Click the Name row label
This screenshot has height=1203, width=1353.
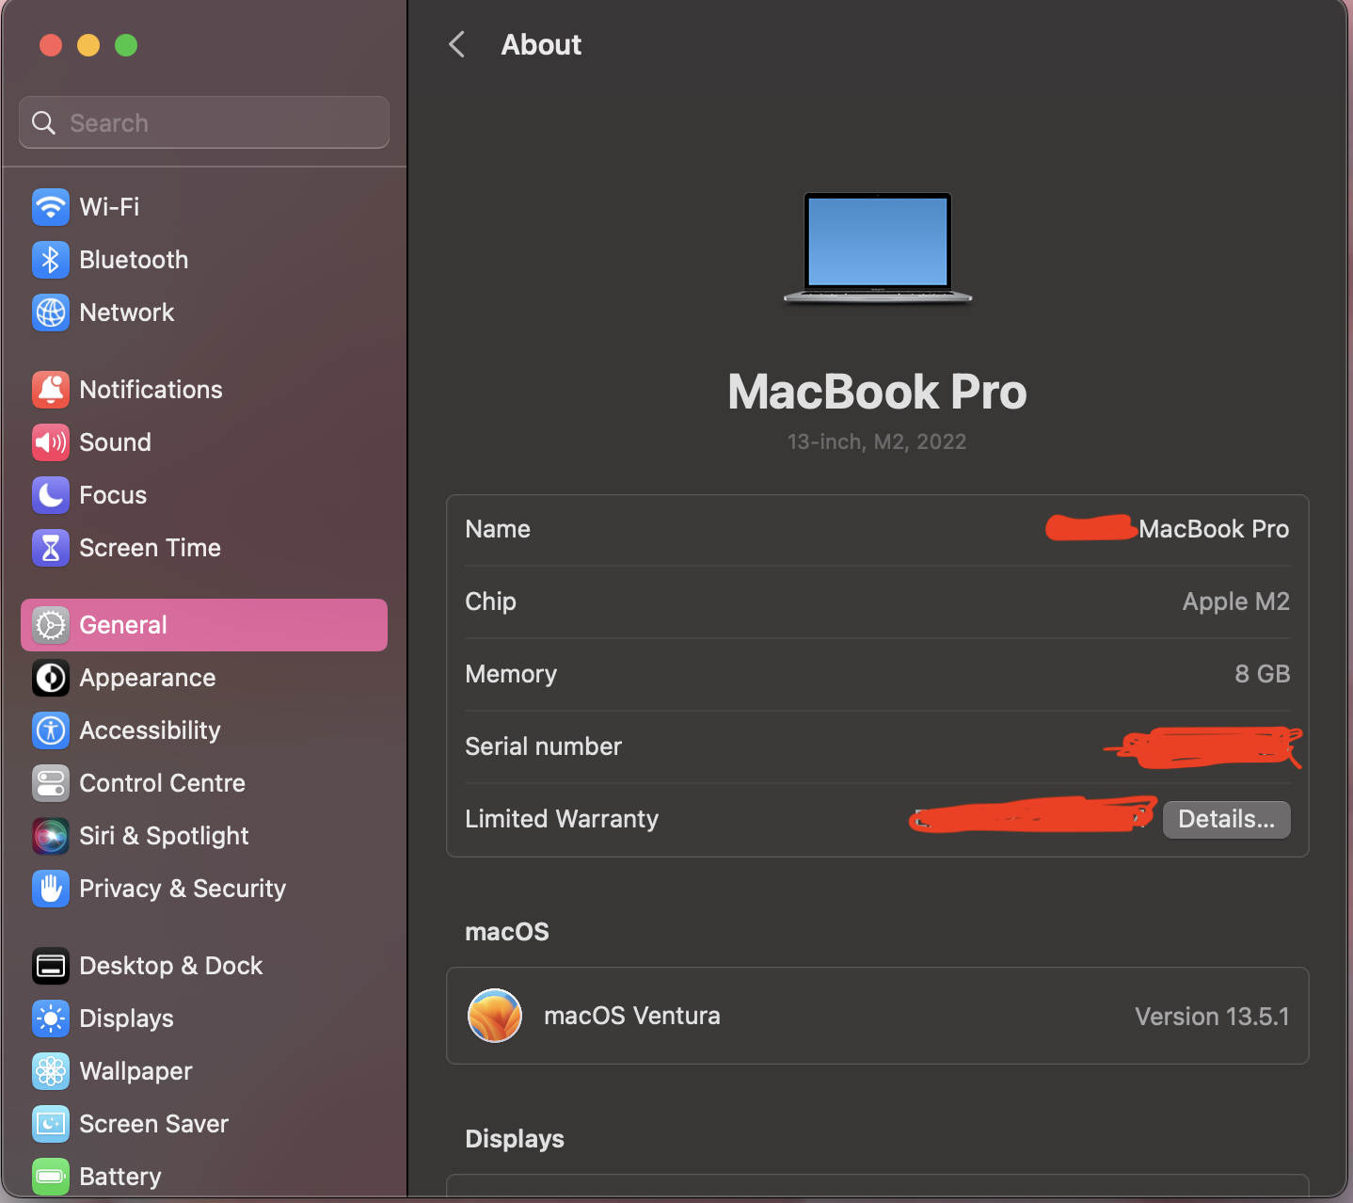click(x=498, y=529)
